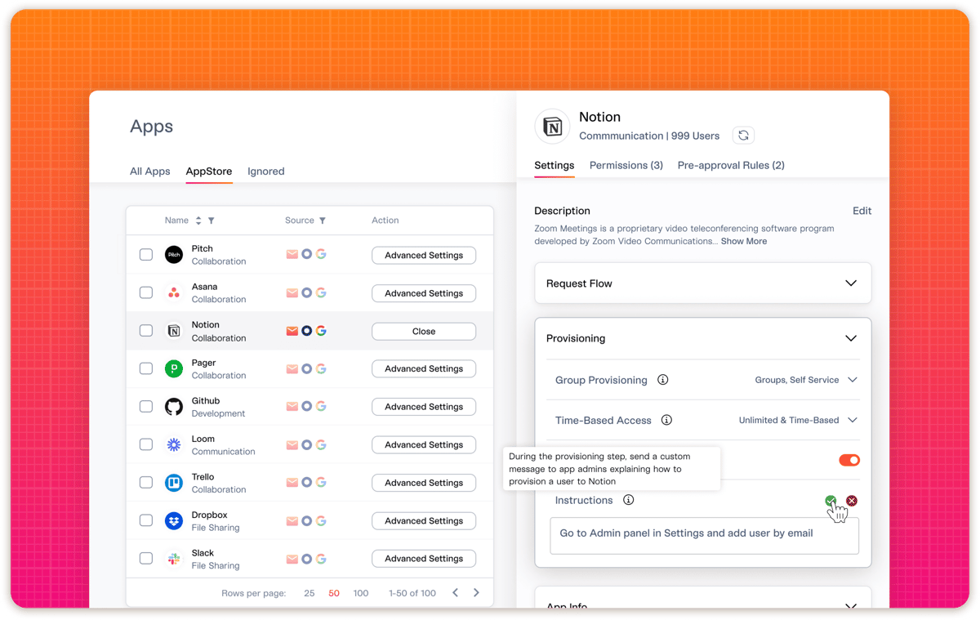Open the Group Provisioning dropdown
980x620 pixels.
point(852,379)
